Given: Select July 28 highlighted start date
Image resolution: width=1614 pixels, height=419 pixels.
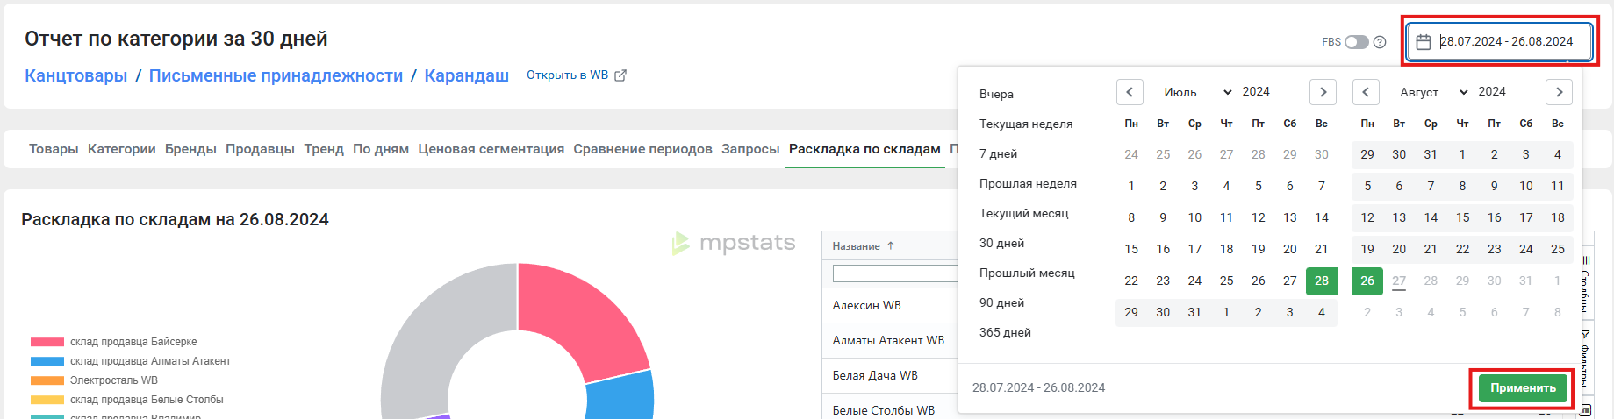Looking at the screenshot, I should click(x=1322, y=281).
